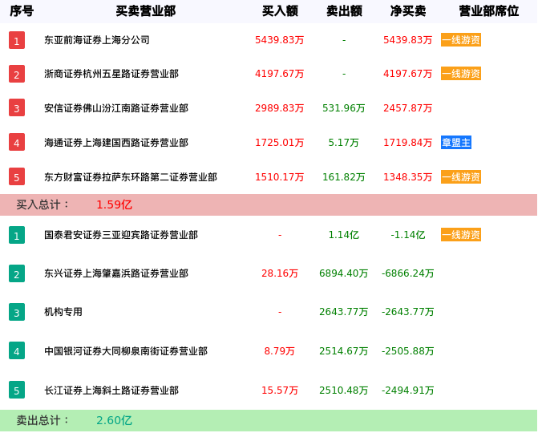This screenshot has width=542, height=433.
Task: Click net amount -1.14亿
Action: (408, 235)
